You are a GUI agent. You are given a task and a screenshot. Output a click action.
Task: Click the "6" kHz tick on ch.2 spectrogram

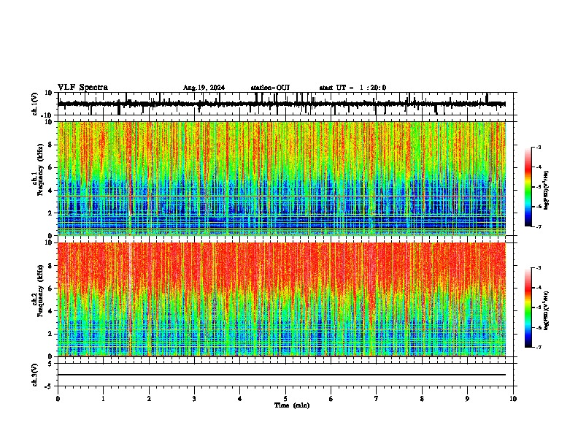pyautogui.click(x=51, y=289)
